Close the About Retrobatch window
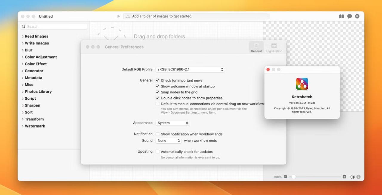 (268, 70)
